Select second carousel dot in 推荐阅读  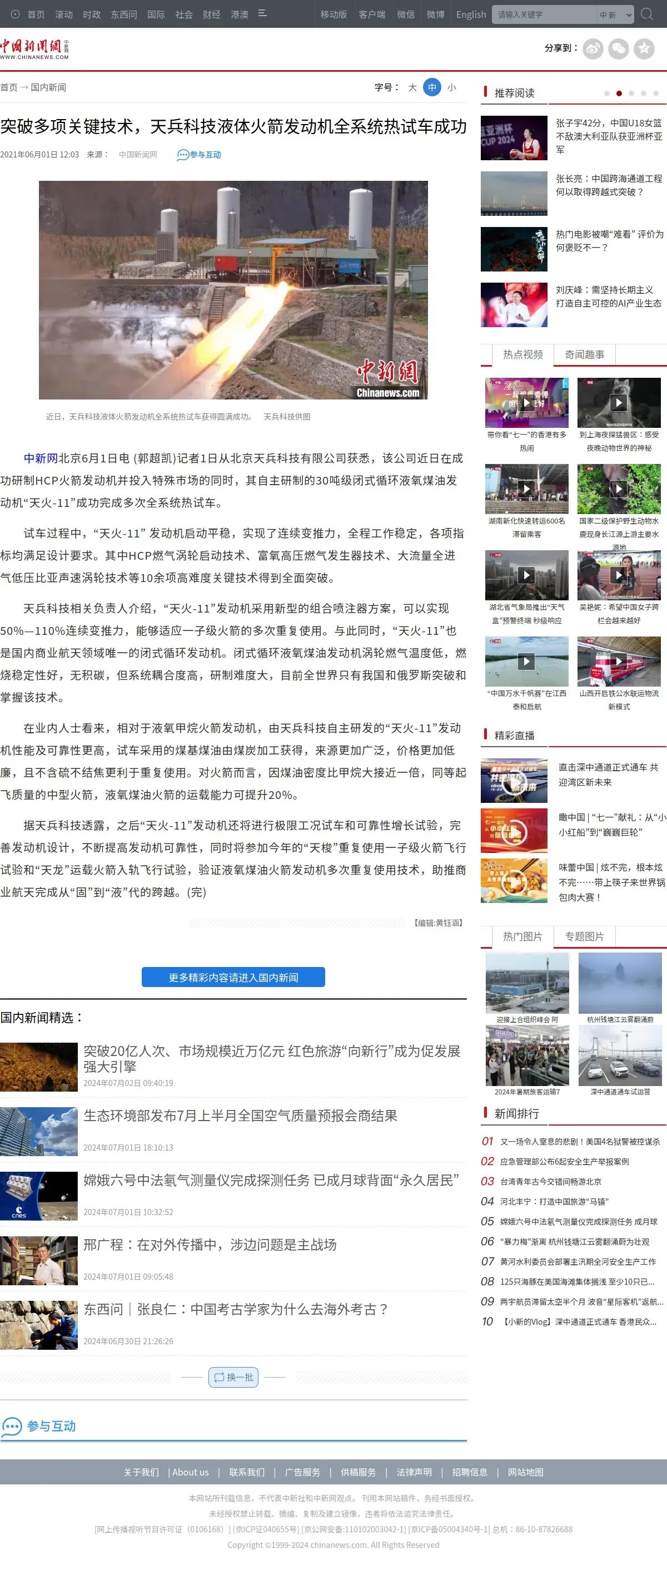[619, 93]
